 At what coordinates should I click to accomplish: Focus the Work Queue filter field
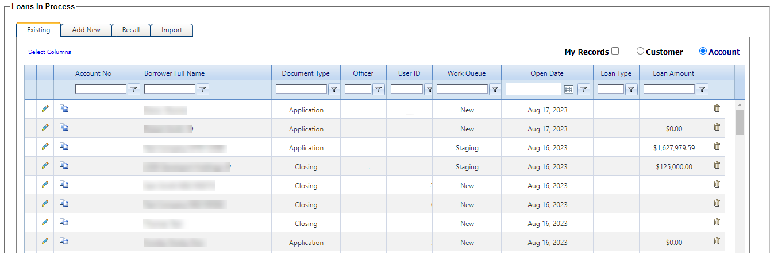coord(463,89)
